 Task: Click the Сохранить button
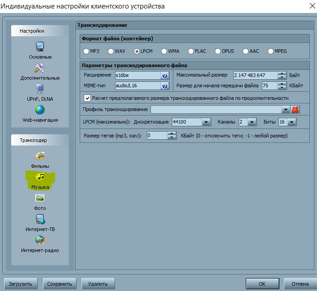pos(60,283)
